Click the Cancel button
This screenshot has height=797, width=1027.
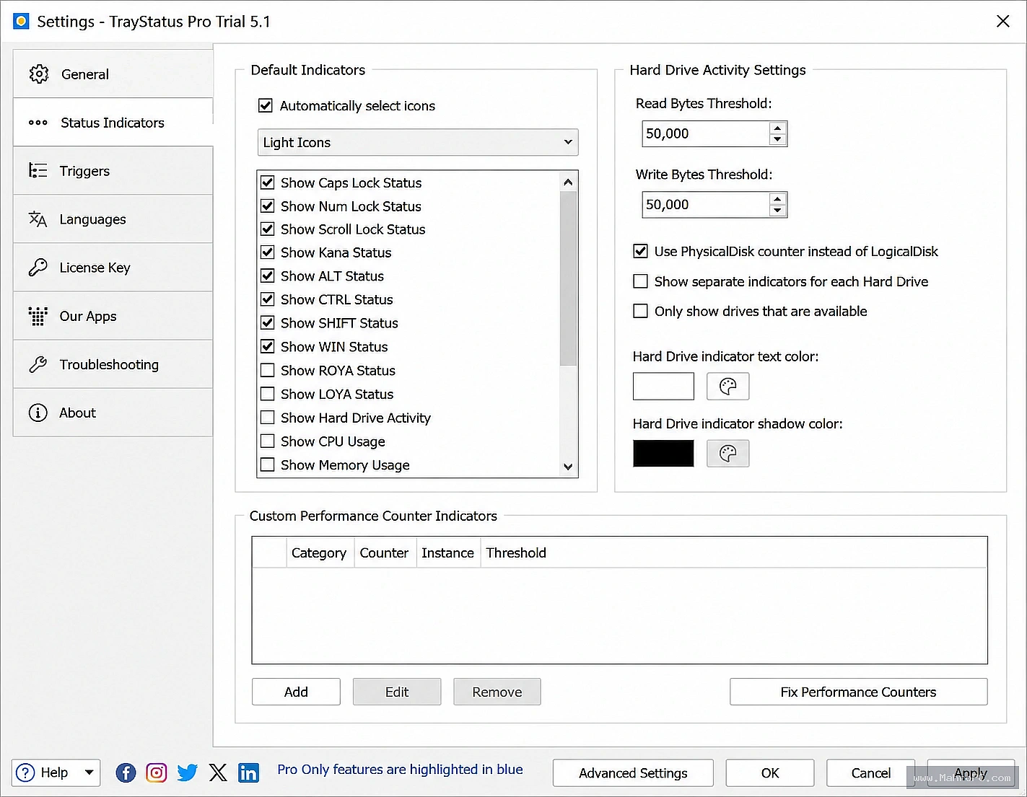click(x=871, y=773)
